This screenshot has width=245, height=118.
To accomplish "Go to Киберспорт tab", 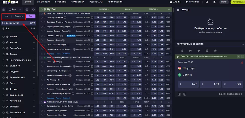I will click(x=43, y=2).
